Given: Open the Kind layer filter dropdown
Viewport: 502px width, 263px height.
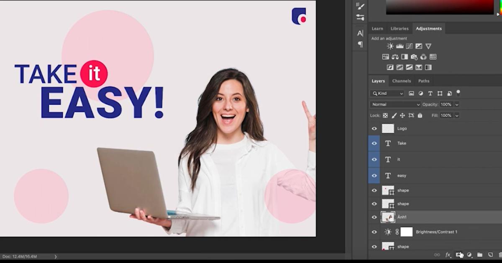Looking at the screenshot, I should click(x=387, y=94).
